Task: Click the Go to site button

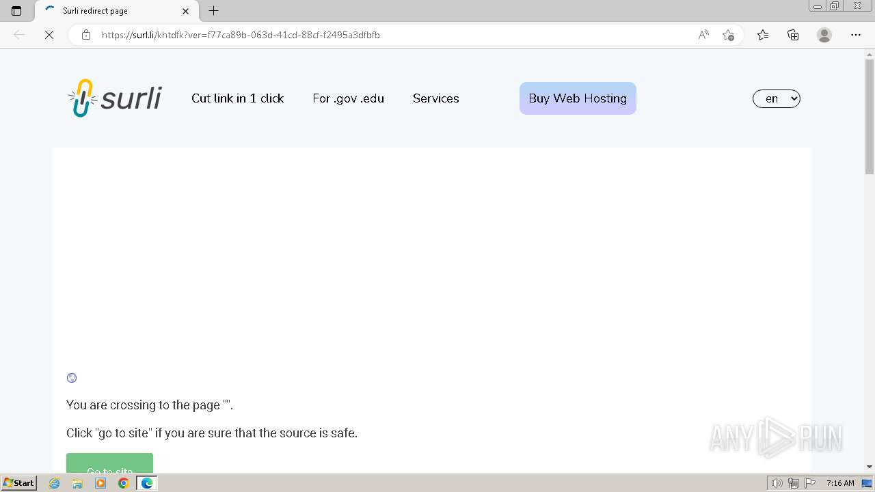Action: [x=109, y=463]
